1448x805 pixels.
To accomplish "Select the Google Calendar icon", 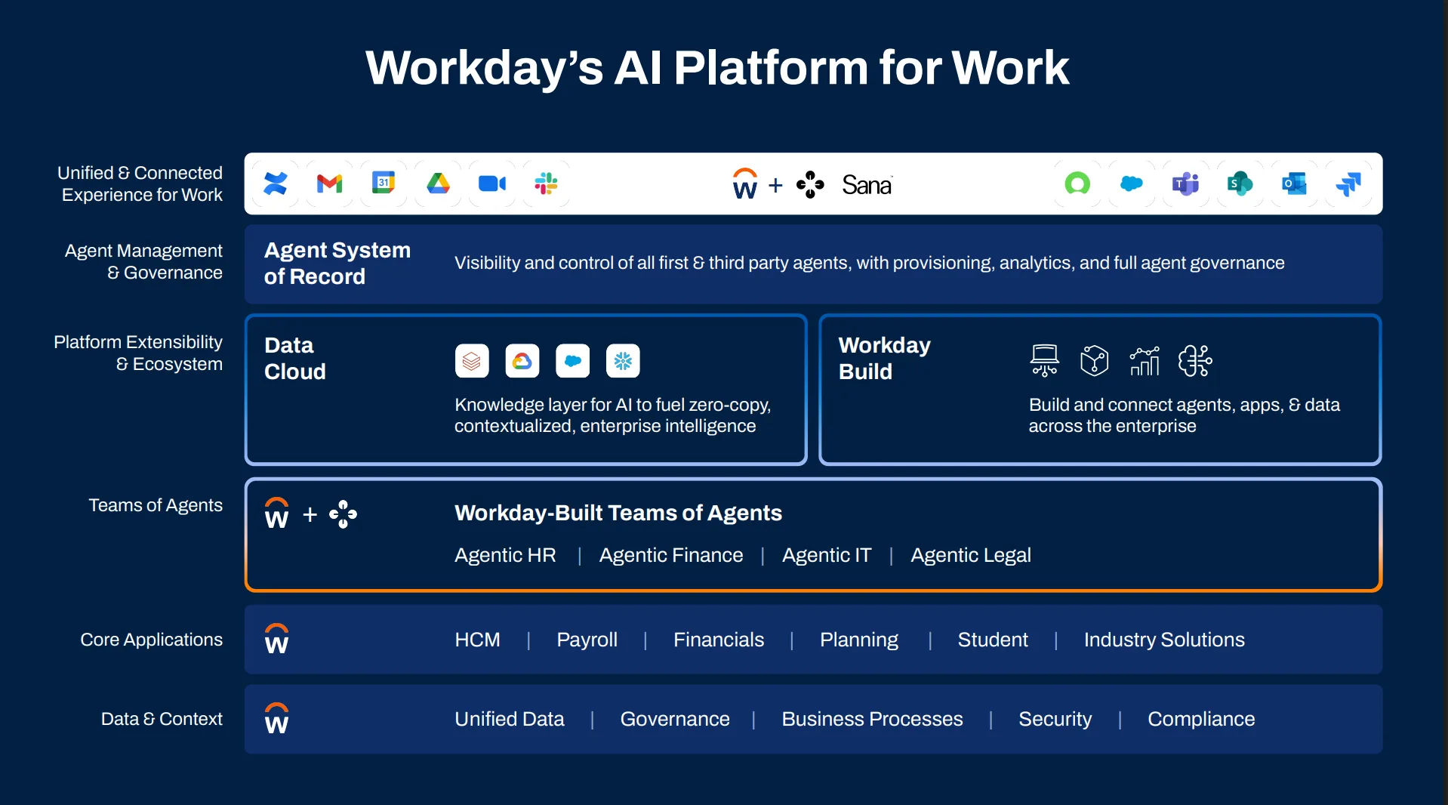I will 384,183.
